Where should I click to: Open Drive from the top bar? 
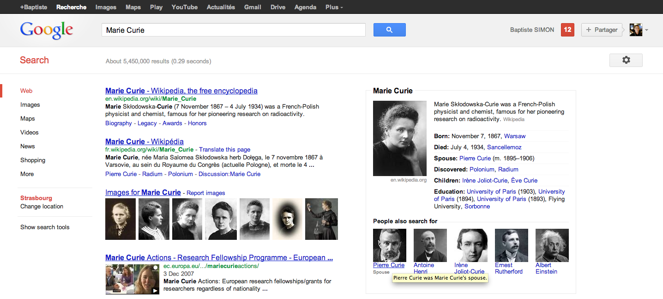click(277, 7)
